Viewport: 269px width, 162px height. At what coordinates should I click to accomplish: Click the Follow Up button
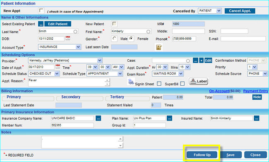(x=202, y=155)
